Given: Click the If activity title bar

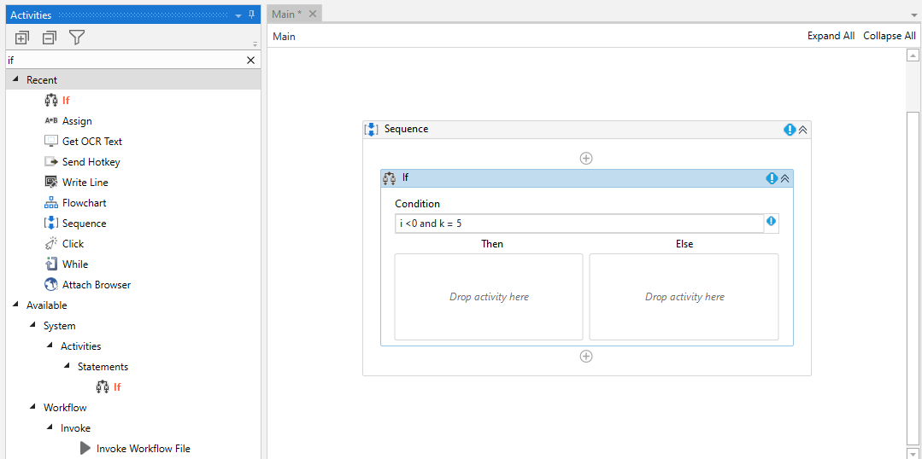Looking at the screenshot, I should [587, 178].
